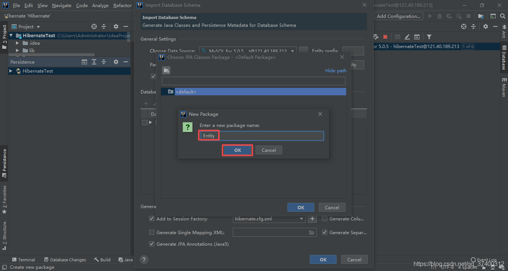The width and height of the screenshot is (508, 271).
Task: Open QL console in Persistence panel
Action: (84, 62)
